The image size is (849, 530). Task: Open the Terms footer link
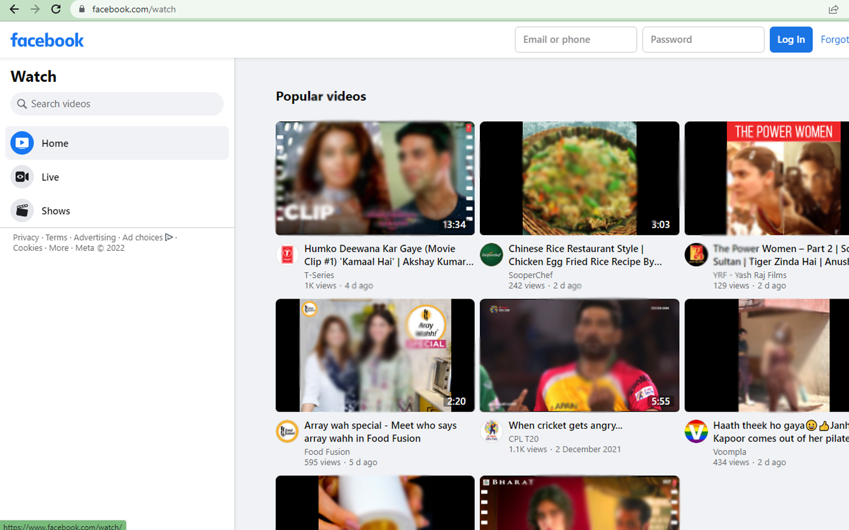pyautogui.click(x=57, y=237)
